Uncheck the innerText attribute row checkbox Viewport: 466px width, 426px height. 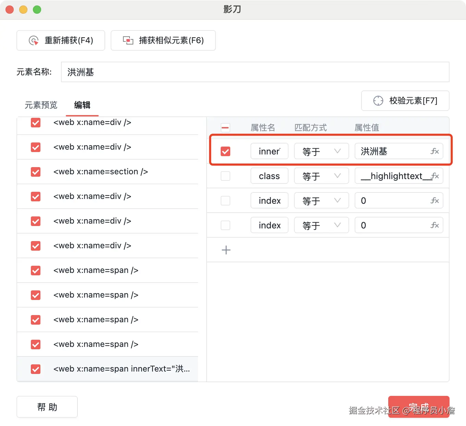click(x=225, y=151)
